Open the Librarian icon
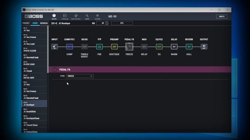The image size is (250, 140). [65, 17]
